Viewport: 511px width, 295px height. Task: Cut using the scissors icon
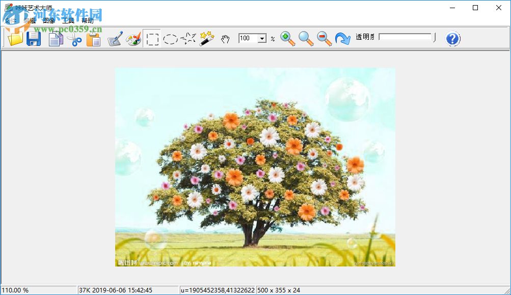pyautogui.click(x=74, y=38)
